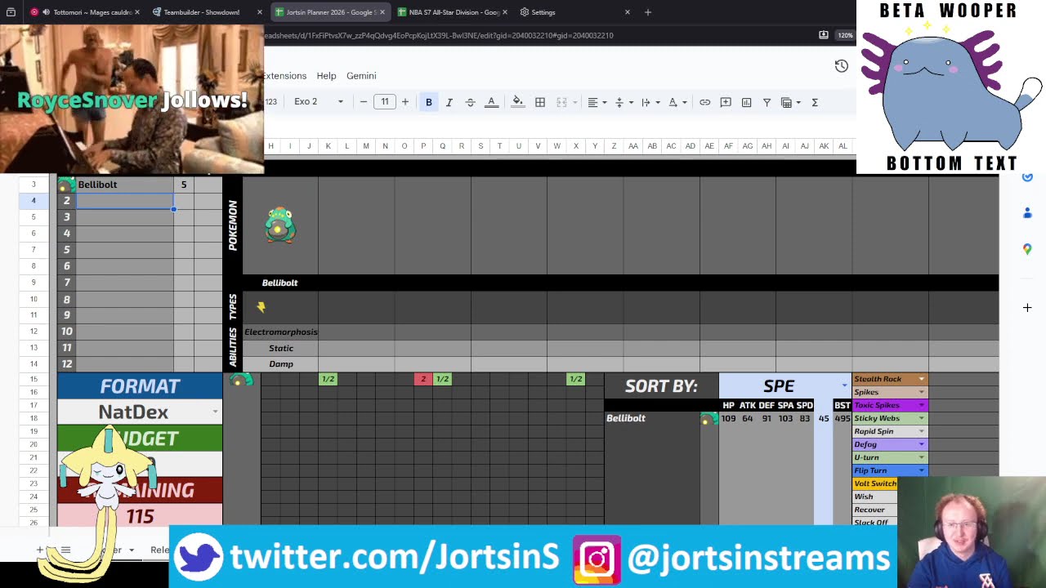The width and height of the screenshot is (1046, 588).
Task: Click the Bellibolt sprite in the Pokemon row
Action: [x=279, y=225]
